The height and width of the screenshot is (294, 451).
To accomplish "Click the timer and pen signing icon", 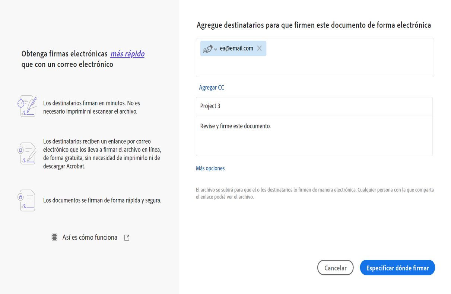I will (27, 107).
